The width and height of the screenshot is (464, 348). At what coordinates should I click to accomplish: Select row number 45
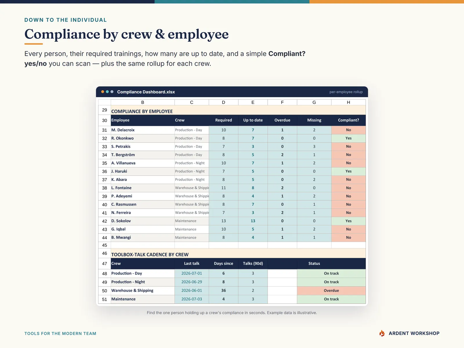click(x=105, y=245)
